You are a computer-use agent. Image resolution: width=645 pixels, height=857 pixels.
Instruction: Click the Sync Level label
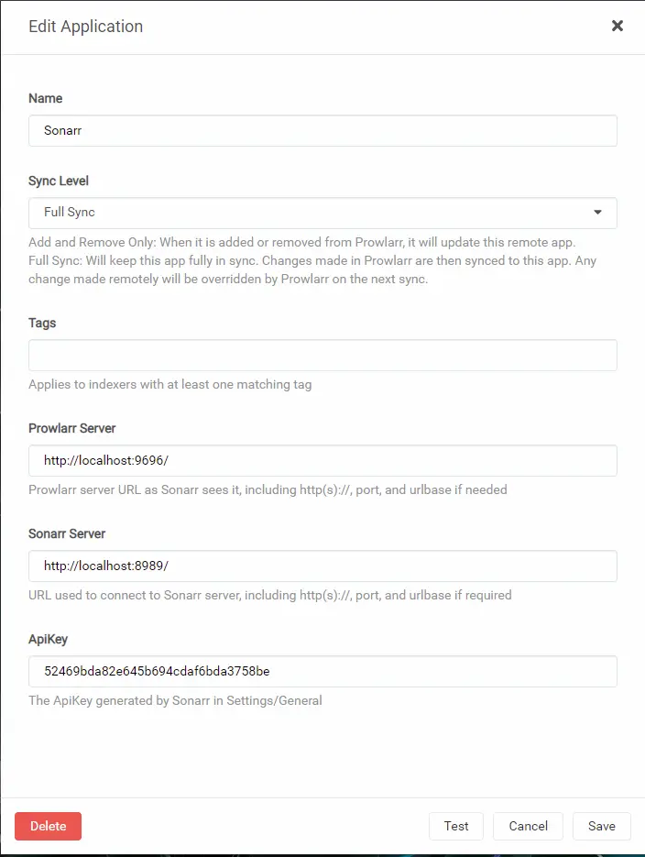pos(59,181)
